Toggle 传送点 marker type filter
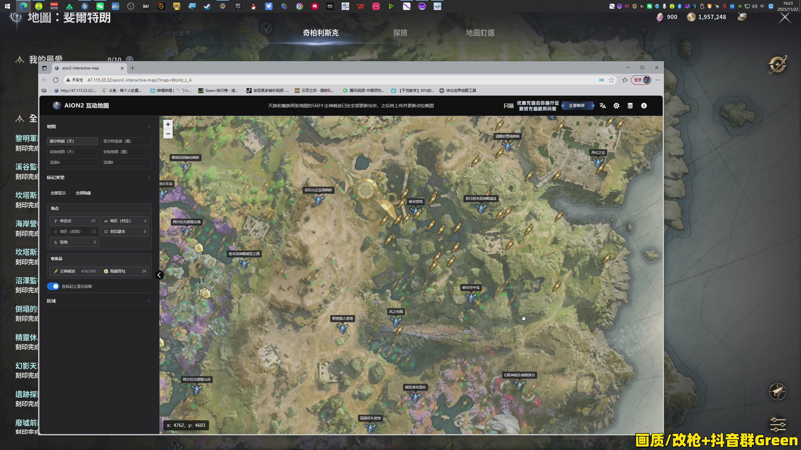The image size is (801, 450). click(x=74, y=221)
